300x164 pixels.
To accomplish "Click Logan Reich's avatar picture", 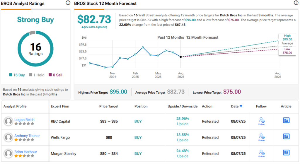I will pos(8,121).
